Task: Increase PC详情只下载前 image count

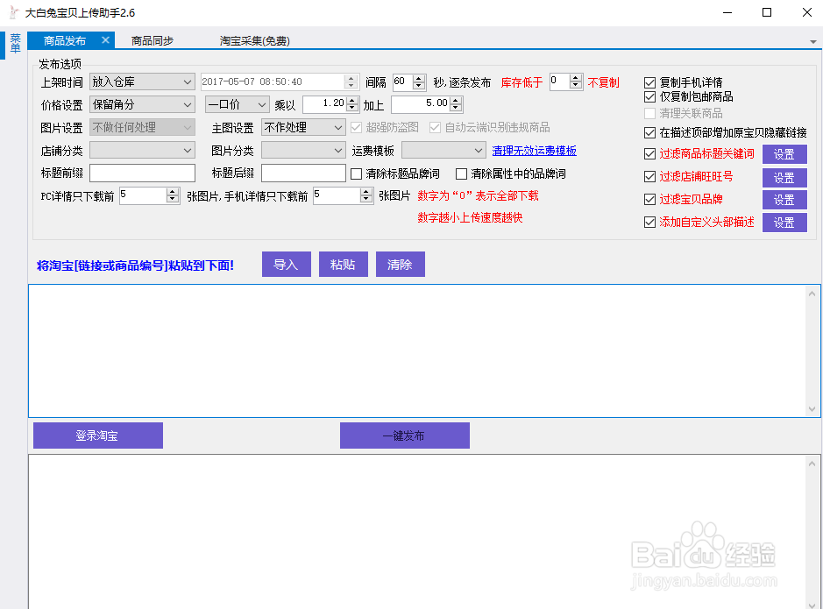Action: 172,192
